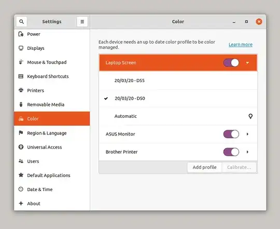Click the Default Applications star icon

(21, 175)
